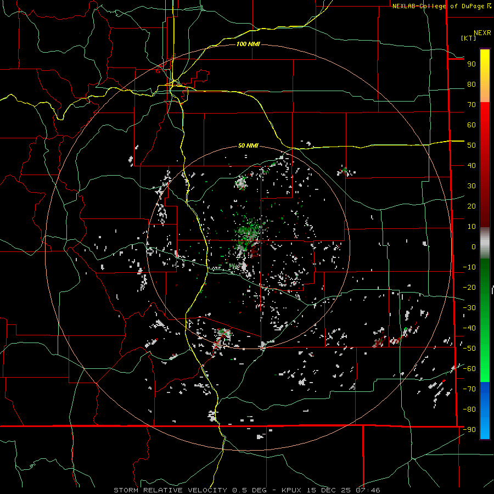Click the '30' value on the velocity scale

[471, 186]
